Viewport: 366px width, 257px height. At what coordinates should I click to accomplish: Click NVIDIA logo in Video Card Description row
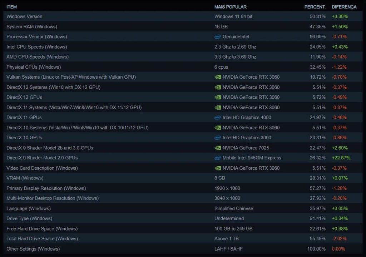coord(218,168)
